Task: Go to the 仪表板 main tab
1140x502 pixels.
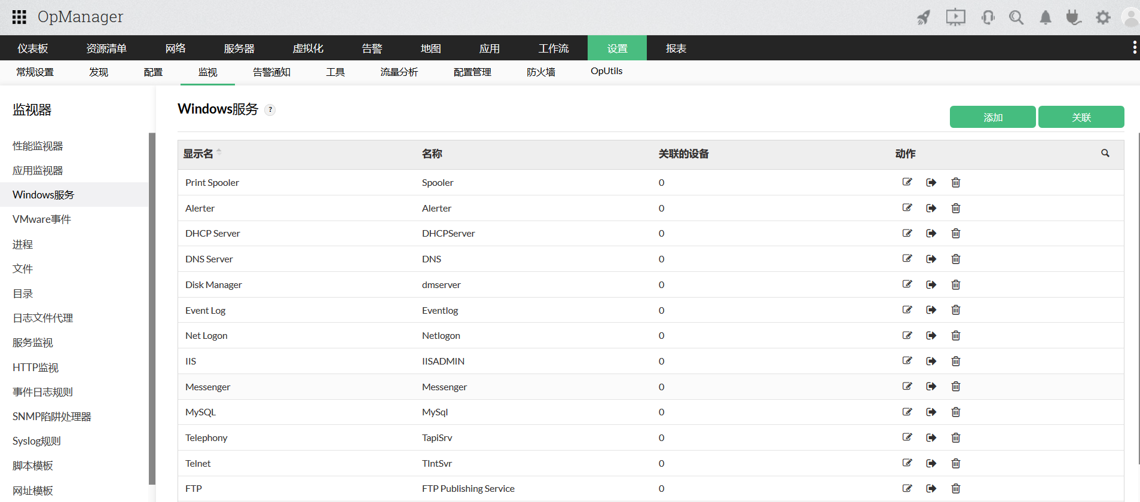Action: pyautogui.click(x=32, y=48)
